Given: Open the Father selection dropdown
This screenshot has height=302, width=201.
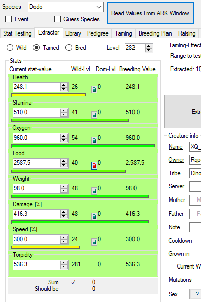Looking at the screenshot, I should click(x=195, y=214).
